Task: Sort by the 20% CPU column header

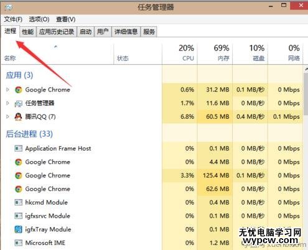Action: 180,54
